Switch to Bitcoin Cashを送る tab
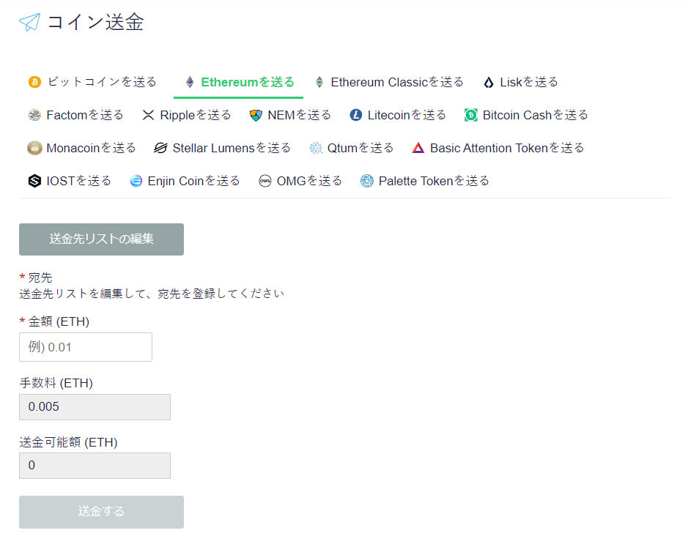Image resolution: width=685 pixels, height=544 pixels. pyautogui.click(x=526, y=115)
